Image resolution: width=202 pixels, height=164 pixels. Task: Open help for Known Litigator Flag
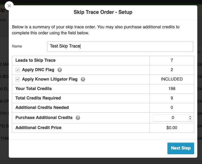tap(83, 79)
